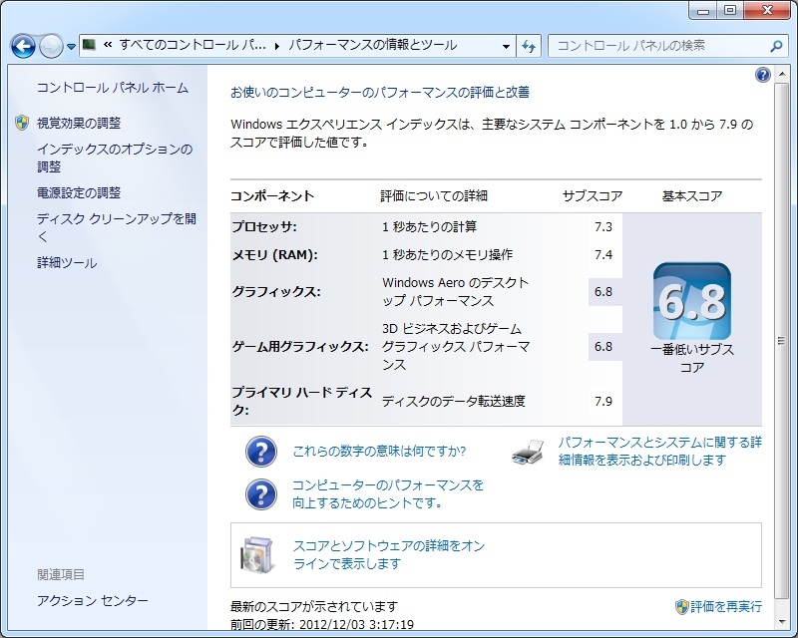Click the refresh button beside address bar
Viewport: 798px width, 638px height.
pyautogui.click(x=529, y=46)
